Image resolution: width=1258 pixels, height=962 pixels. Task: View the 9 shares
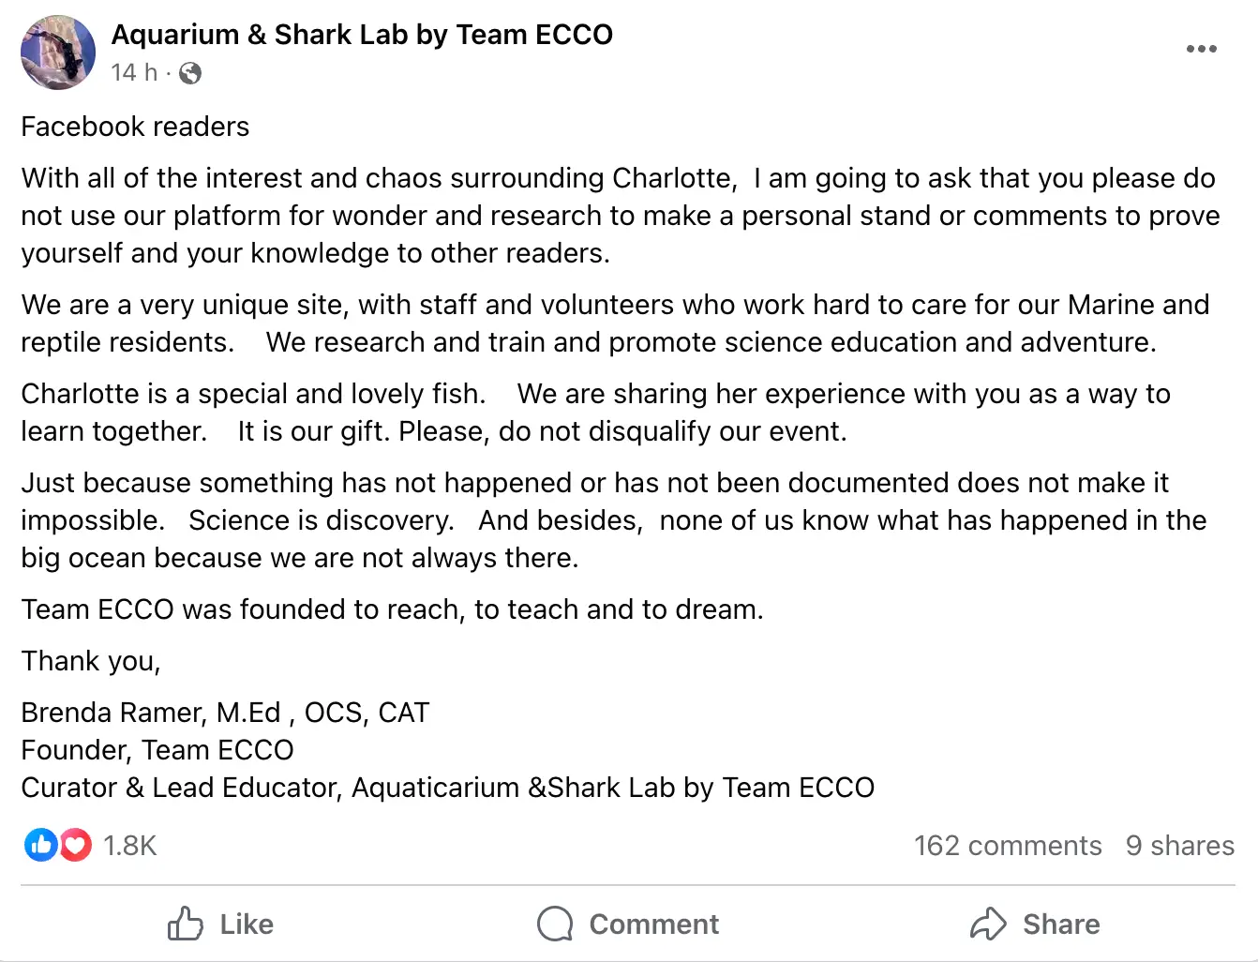[x=1179, y=845]
